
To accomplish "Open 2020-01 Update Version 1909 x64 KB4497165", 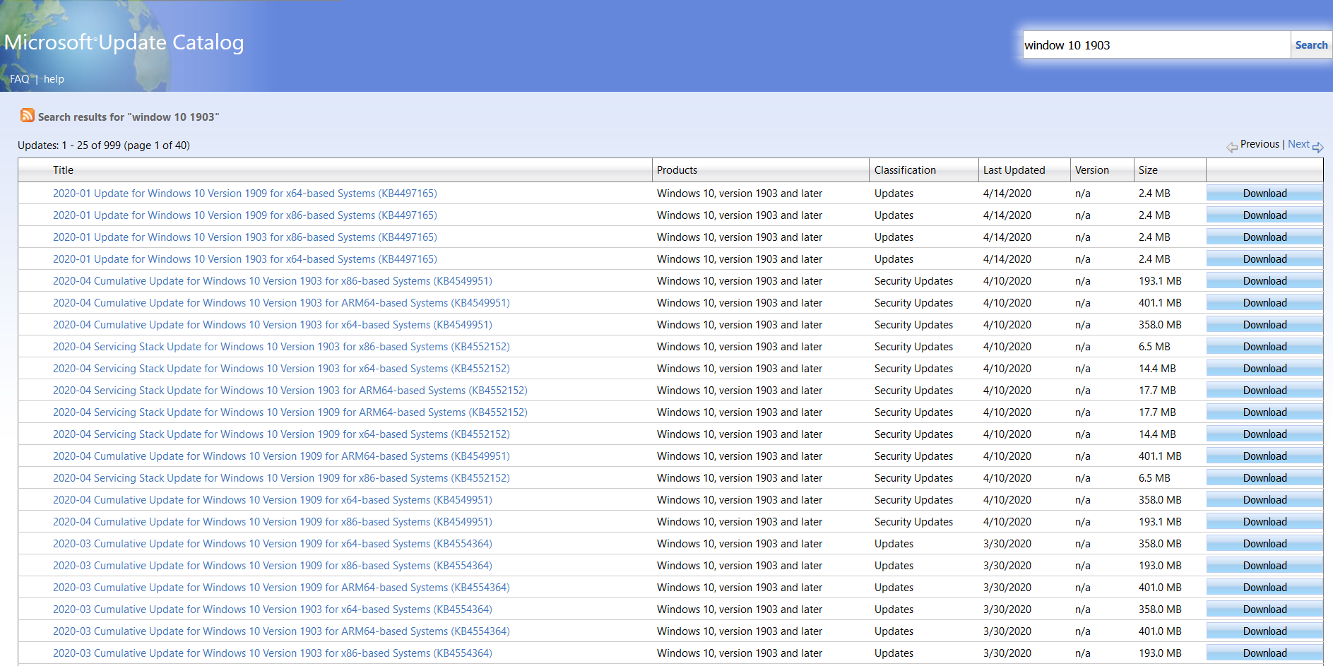I will [x=244, y=194].
